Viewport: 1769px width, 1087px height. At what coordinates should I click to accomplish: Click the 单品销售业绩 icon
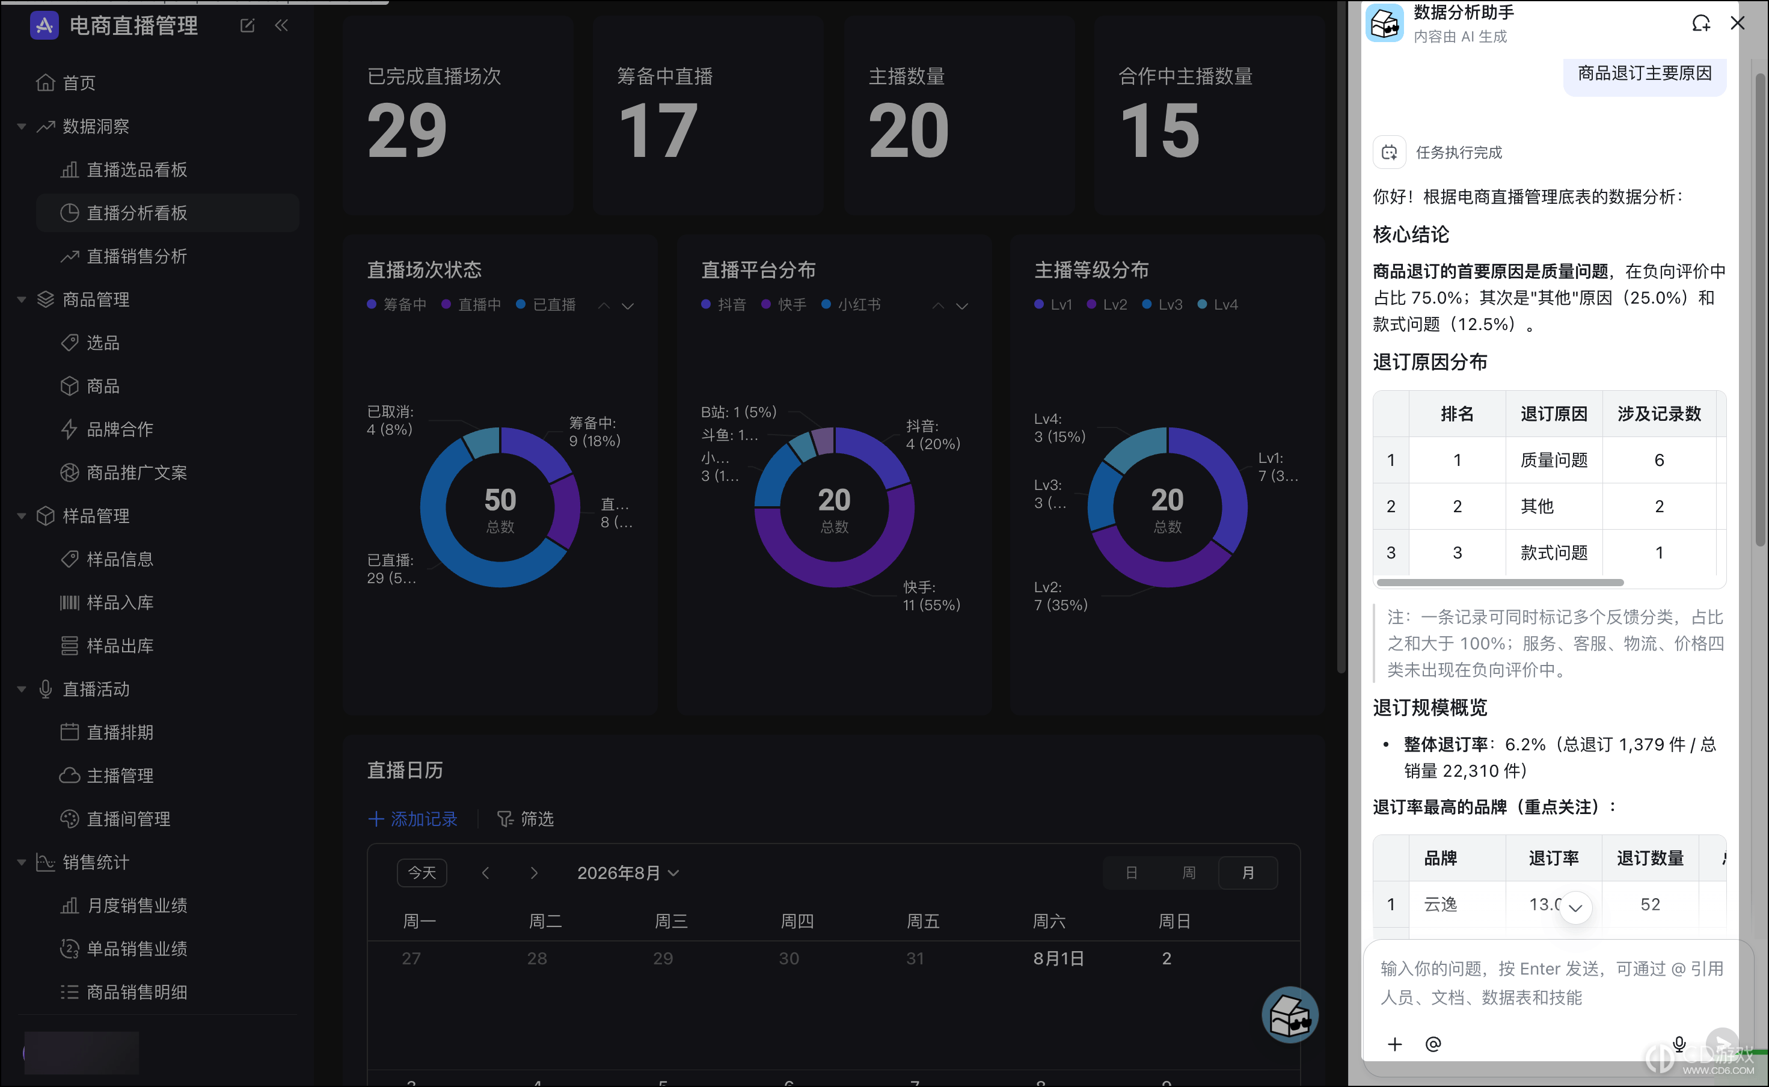69,949
